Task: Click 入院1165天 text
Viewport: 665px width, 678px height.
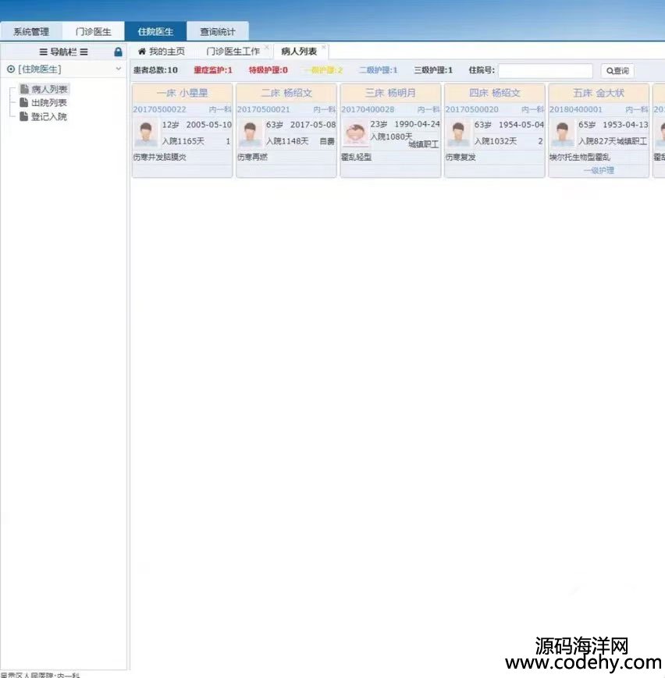Action: coord(183,141)
